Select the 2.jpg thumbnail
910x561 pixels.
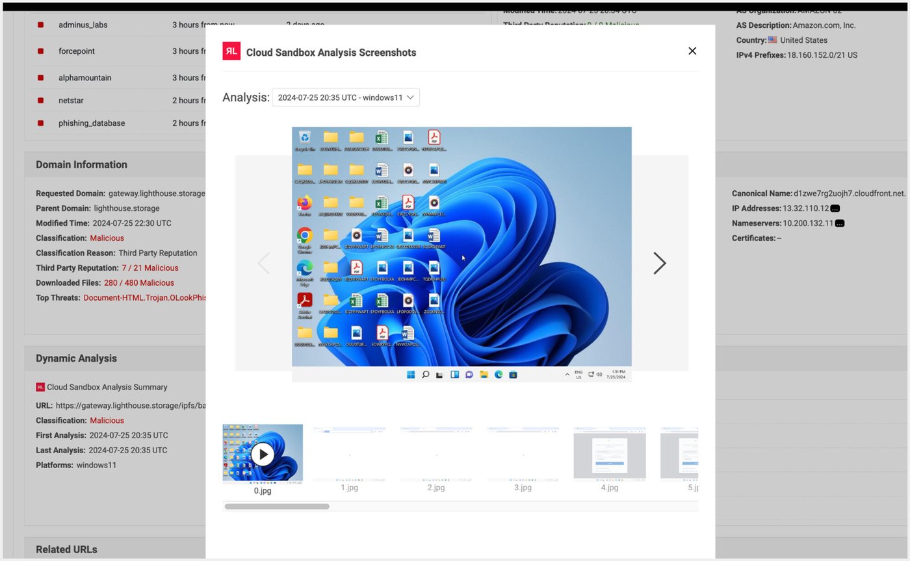[x=436, y=453]
